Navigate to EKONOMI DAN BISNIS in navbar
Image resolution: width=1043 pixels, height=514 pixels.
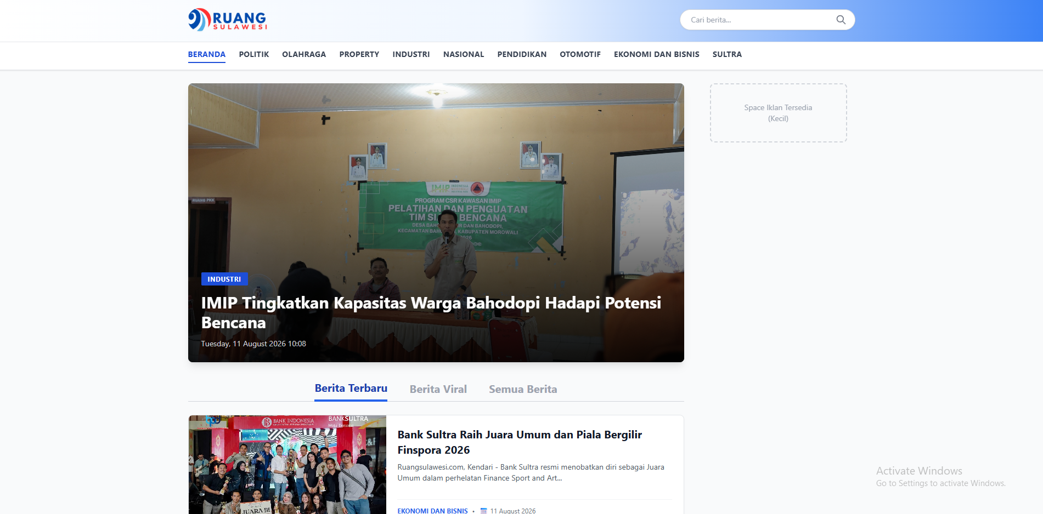click(x=657, y=54)
